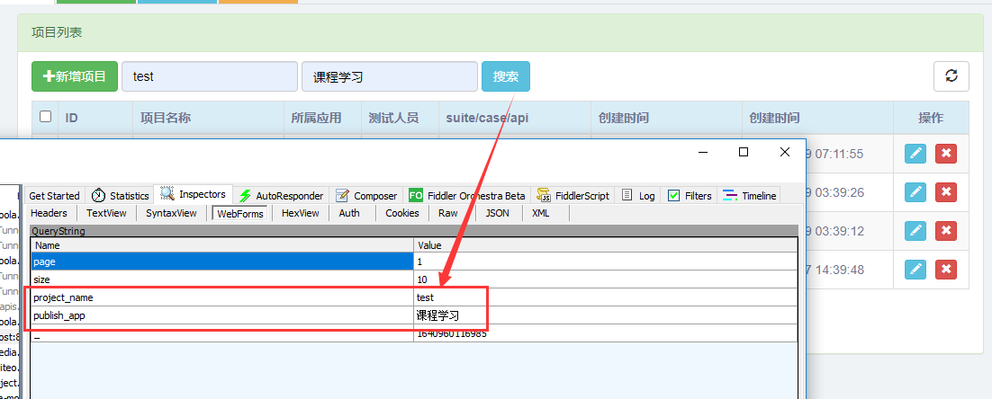Switch to the Headers inspector view
Screen dimensions: 992x399
[49, 213]
